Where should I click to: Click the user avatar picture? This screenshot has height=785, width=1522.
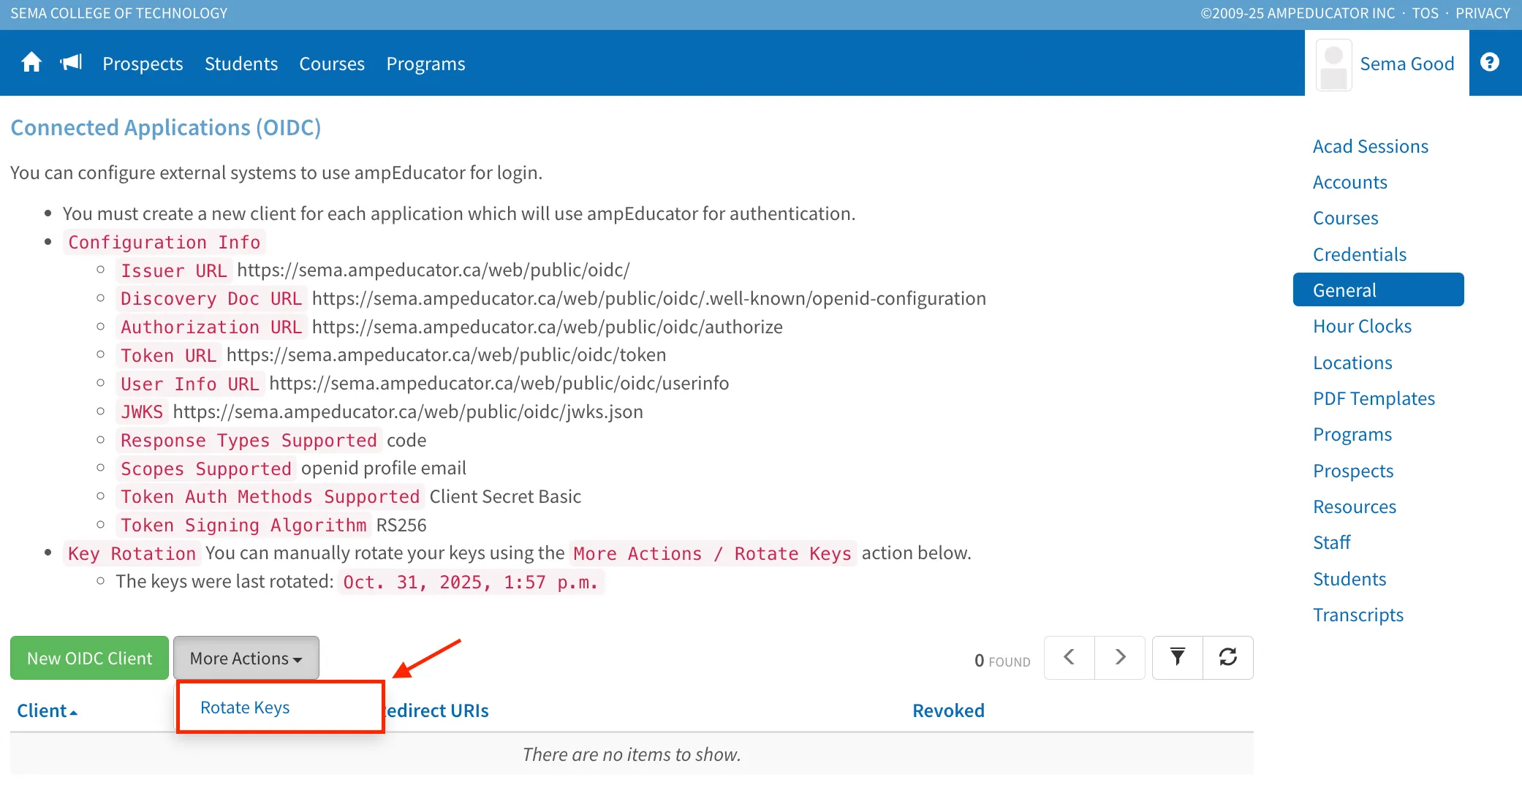point(1333,65)
